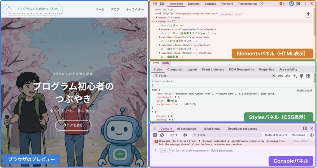Switch to the Sources tab
317x168 pixels.
(x=210, y=4)
